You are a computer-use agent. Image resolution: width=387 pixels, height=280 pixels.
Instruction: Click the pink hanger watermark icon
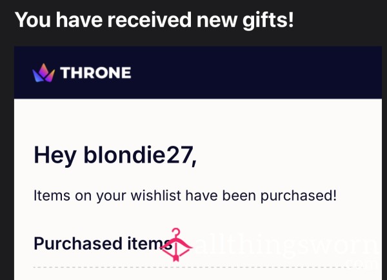click(176, 245)
